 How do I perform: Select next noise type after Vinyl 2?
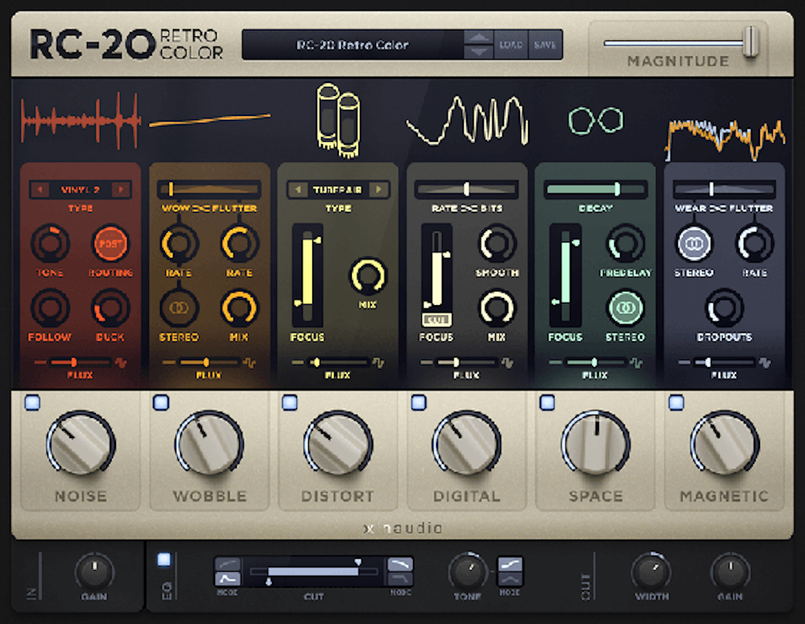121,190
